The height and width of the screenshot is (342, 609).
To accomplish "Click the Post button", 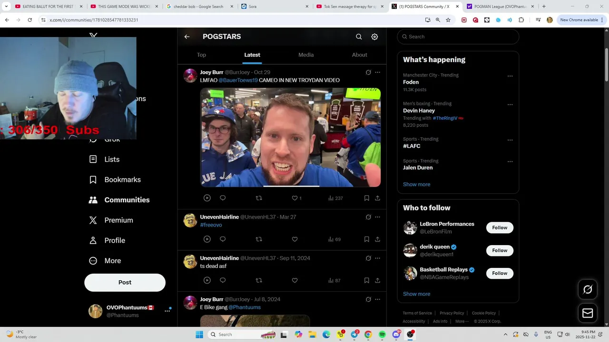I will click(125, 282).
